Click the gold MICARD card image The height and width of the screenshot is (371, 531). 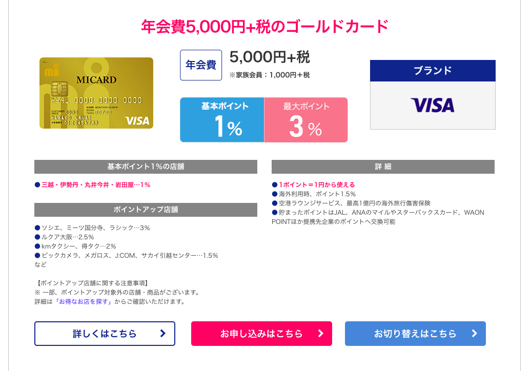click(96, 93)
